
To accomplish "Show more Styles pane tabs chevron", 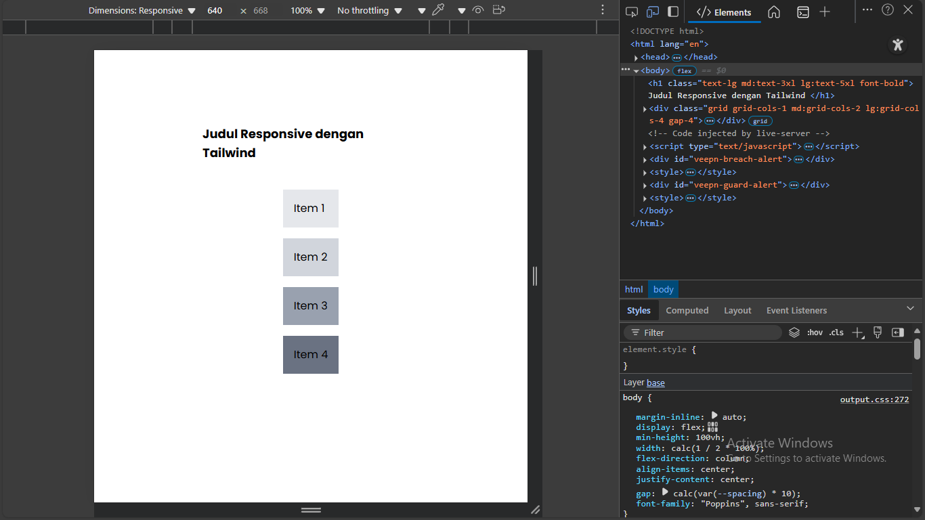I will 910,309.
